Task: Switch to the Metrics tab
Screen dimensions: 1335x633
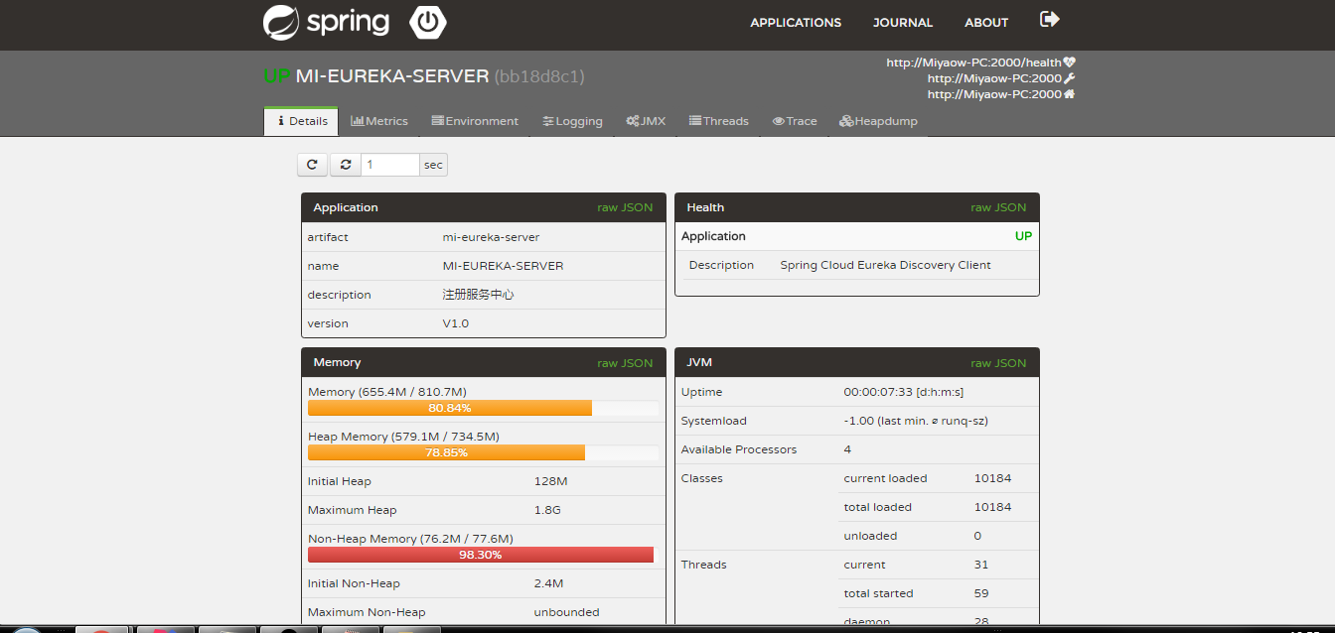Action: [379, 121]
